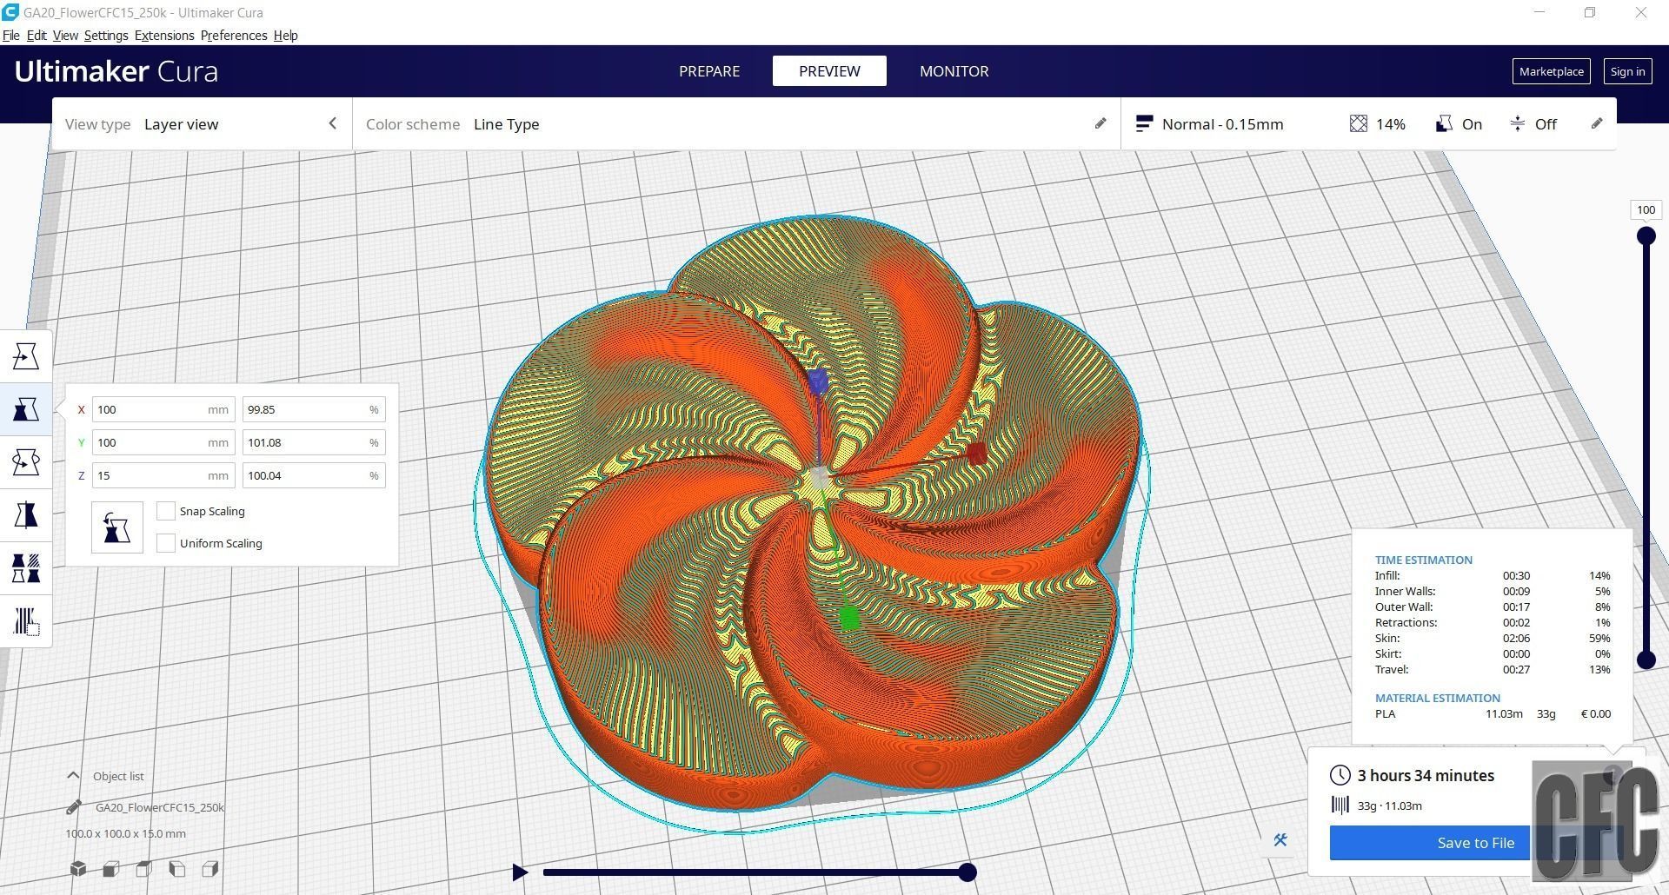Switch to the MONITOR stage

954,71
